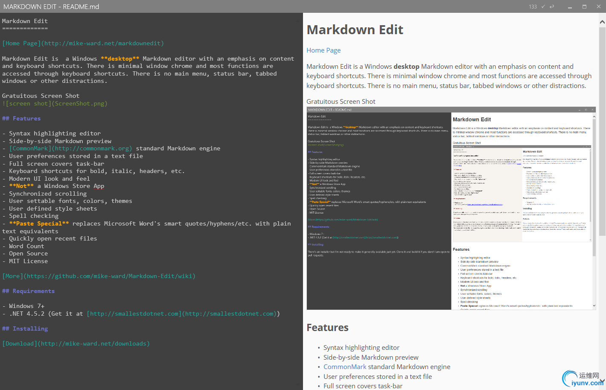606x390 pixels.
Task: Click Quickly open recent files line
Action: point(50,239)
